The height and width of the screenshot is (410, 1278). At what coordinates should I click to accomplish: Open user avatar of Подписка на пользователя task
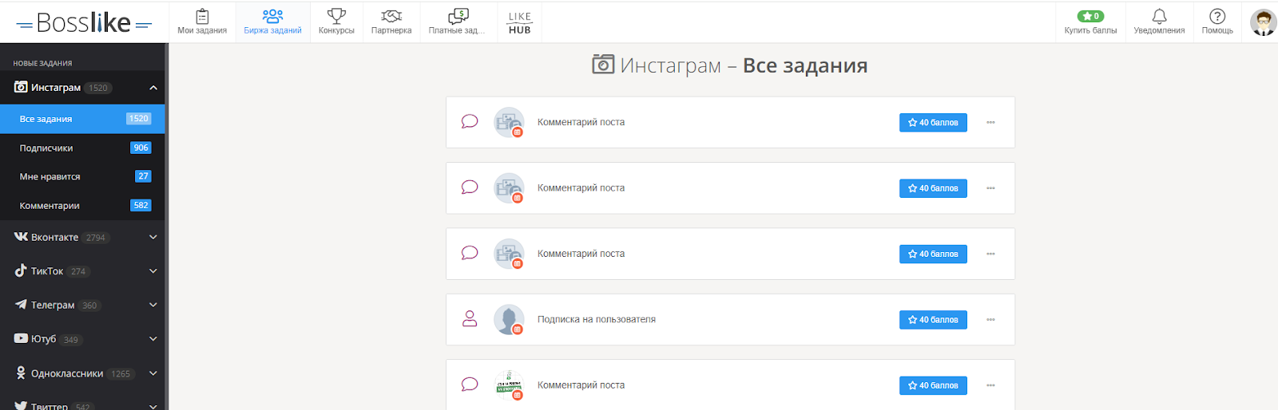click(509, 320)
